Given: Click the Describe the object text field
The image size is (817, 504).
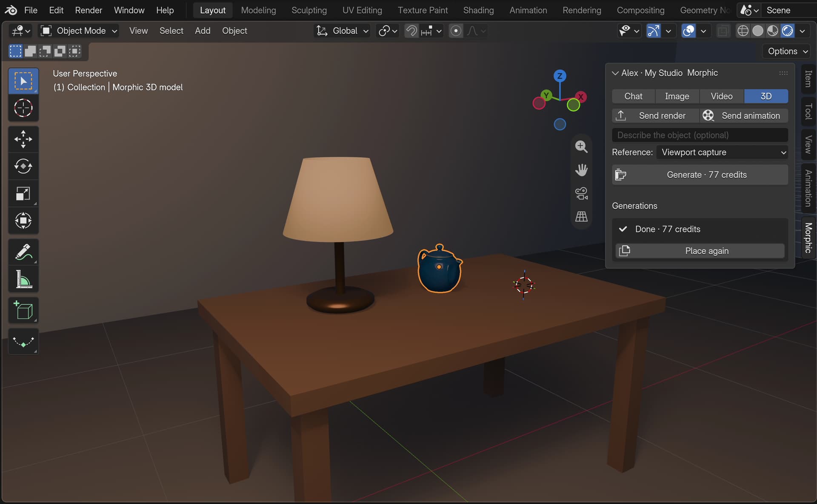Looking at the screenshot, I should (x=700, y=135).
